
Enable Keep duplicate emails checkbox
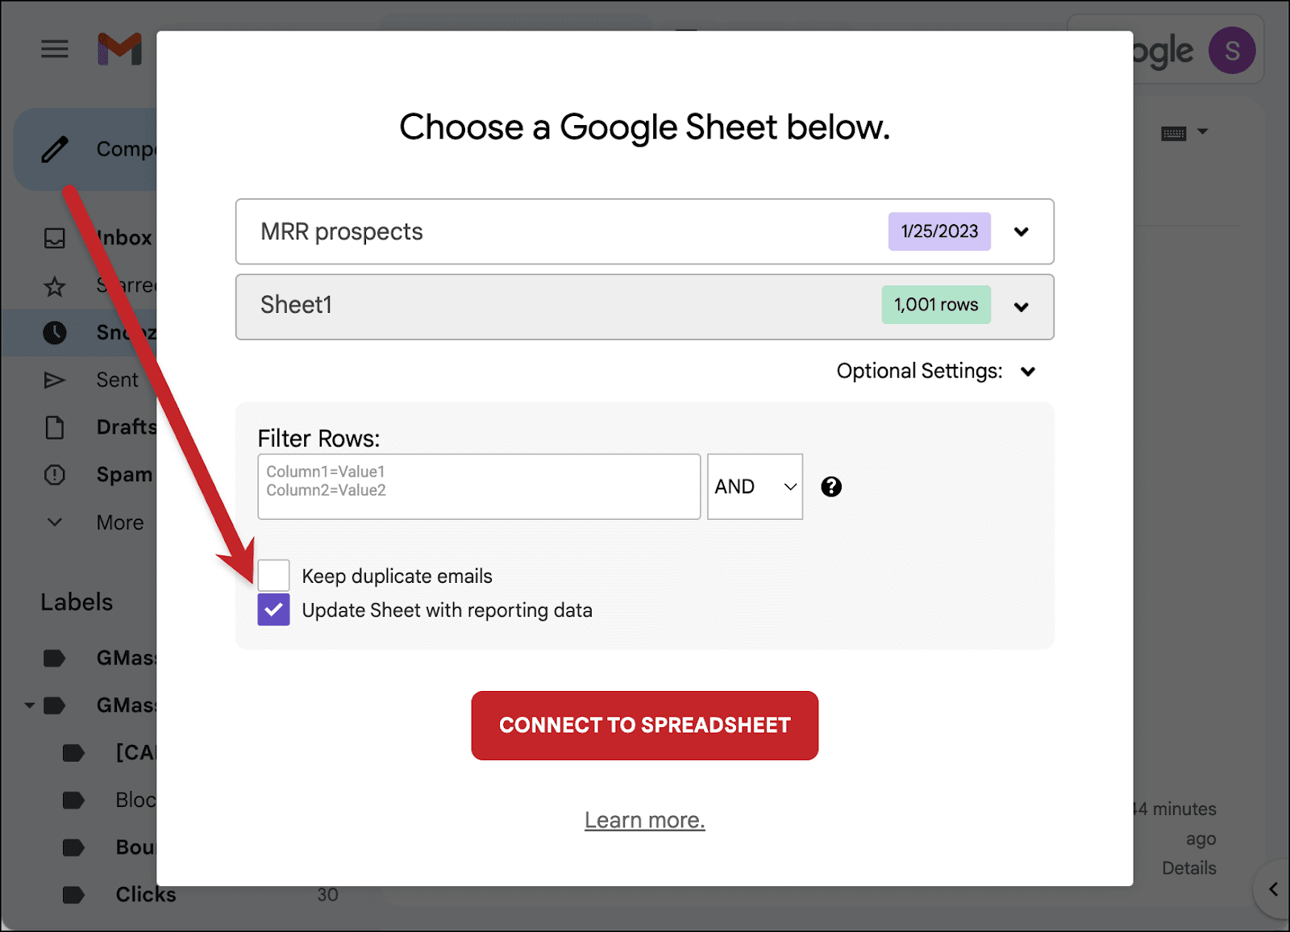(273, 576)
